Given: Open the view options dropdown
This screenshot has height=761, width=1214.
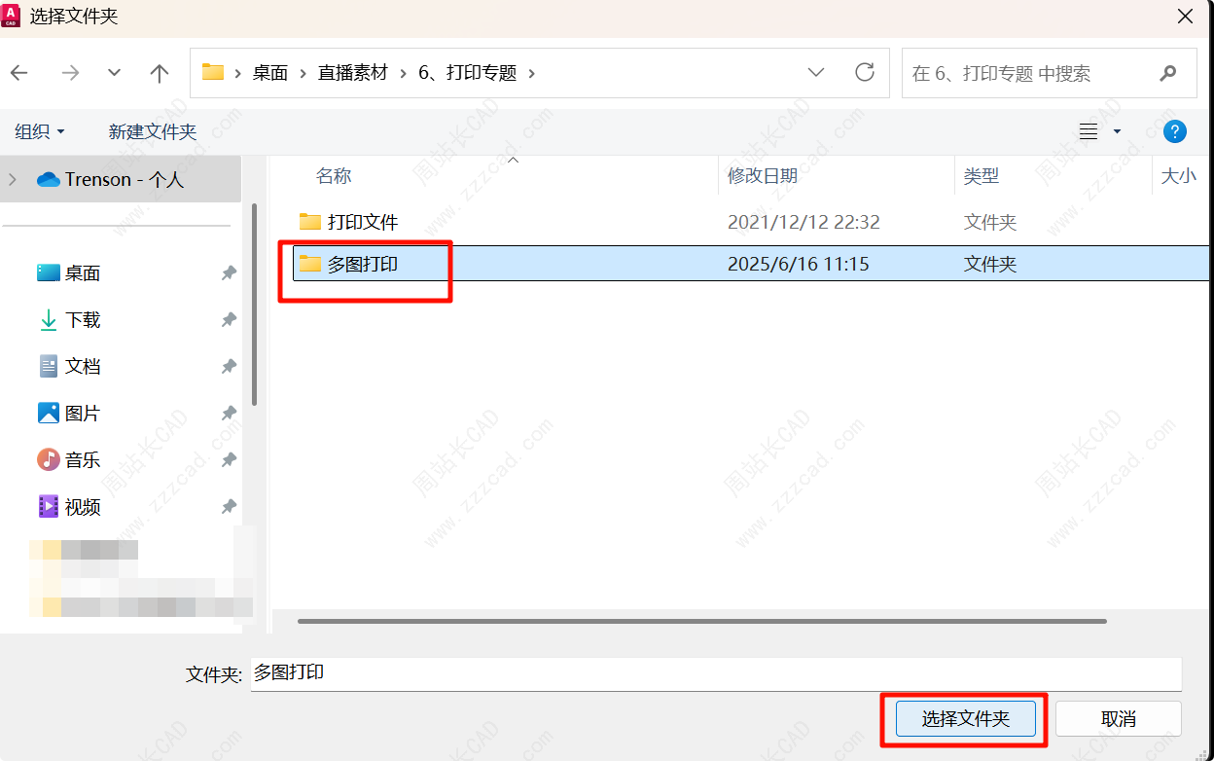Looking at the screenshot, I should [x=1117, y=131].
